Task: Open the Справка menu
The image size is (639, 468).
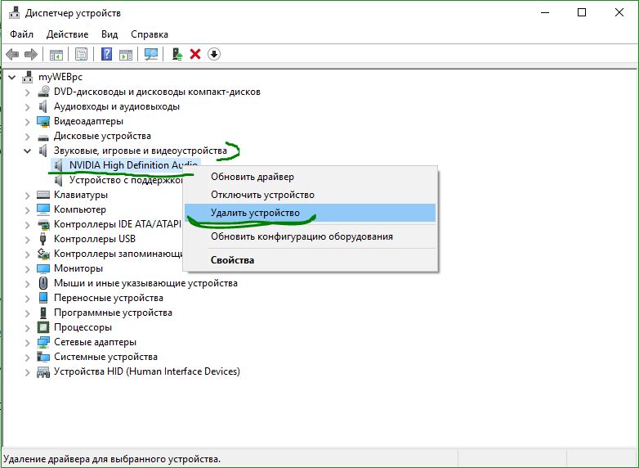Action: 150,34
